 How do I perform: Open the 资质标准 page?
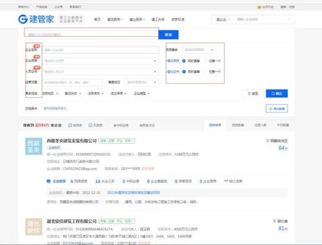point(178,19)
